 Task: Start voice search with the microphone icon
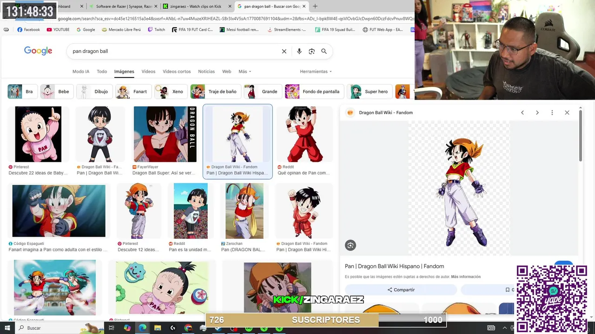[299, 51]
